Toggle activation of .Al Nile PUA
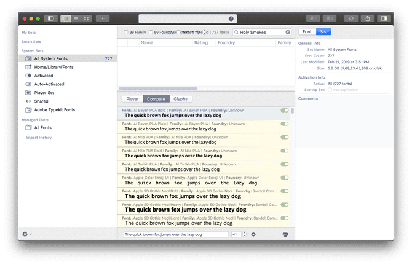Image resolution: width=412 pixels, height=265 pixels. point(285,137)
